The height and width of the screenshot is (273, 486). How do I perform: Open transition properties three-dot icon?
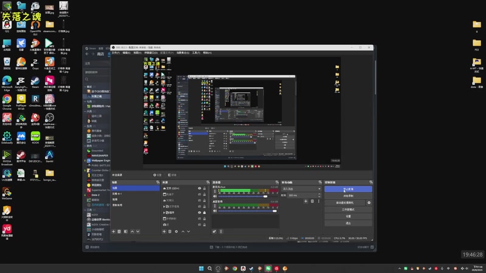pos(318,201)
